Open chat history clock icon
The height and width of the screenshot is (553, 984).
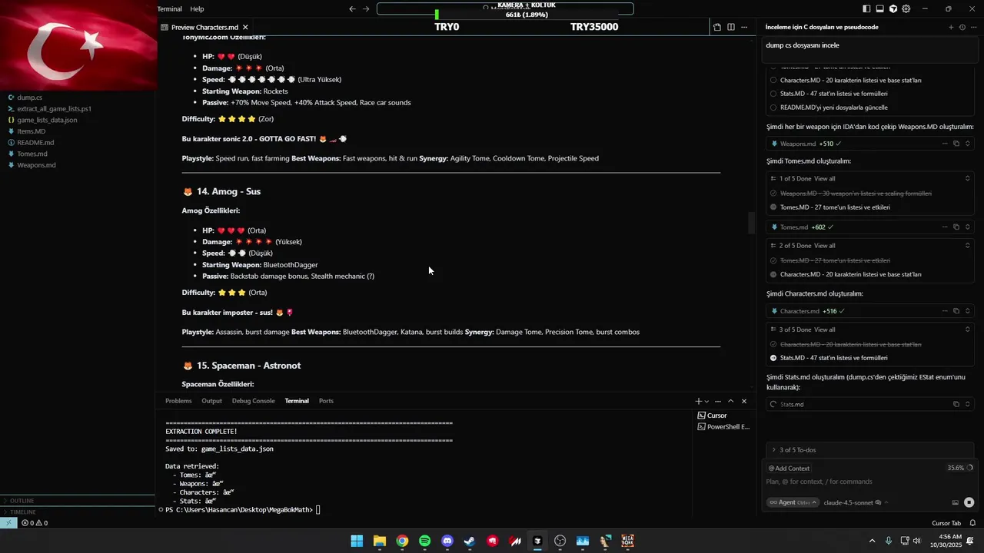[962, 27]
